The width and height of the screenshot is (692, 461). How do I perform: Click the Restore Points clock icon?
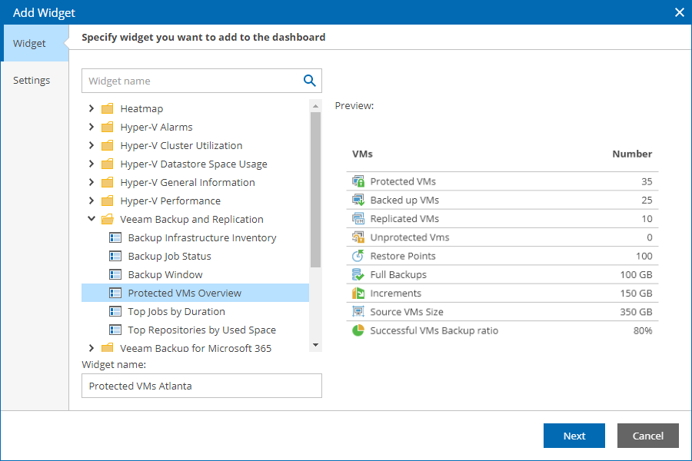pos(358,256)
